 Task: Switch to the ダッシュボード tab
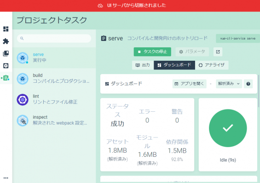tap(174, 65)
